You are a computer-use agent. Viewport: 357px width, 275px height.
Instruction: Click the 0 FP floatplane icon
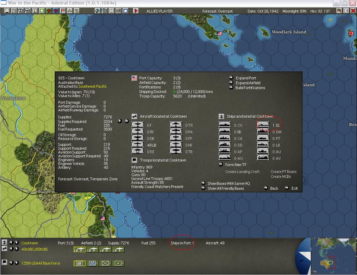pyautogui.click(x=176, y=138)
